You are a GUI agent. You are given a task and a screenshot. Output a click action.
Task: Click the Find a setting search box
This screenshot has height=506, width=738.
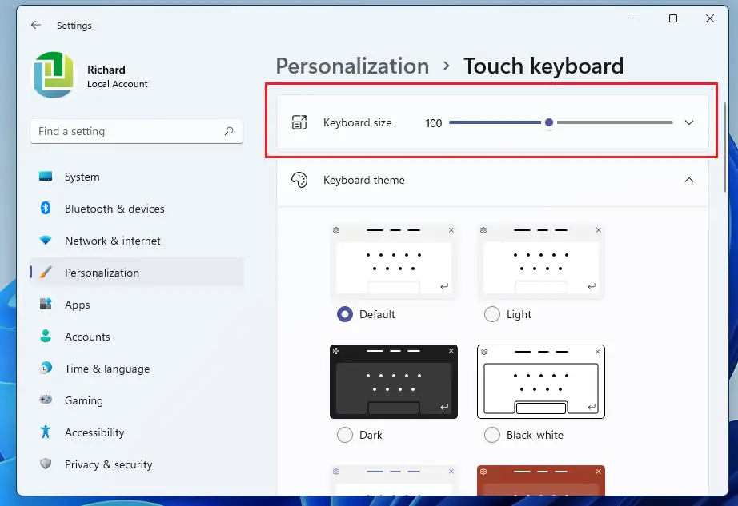coord(137,131)
